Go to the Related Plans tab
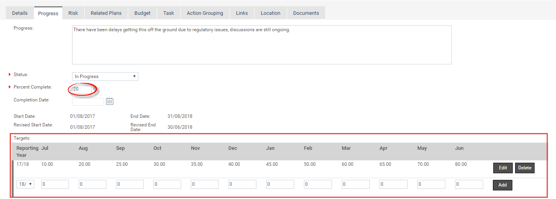Viewport: 556px width, 199px height. pyautogui.click(x=106, y=13)
